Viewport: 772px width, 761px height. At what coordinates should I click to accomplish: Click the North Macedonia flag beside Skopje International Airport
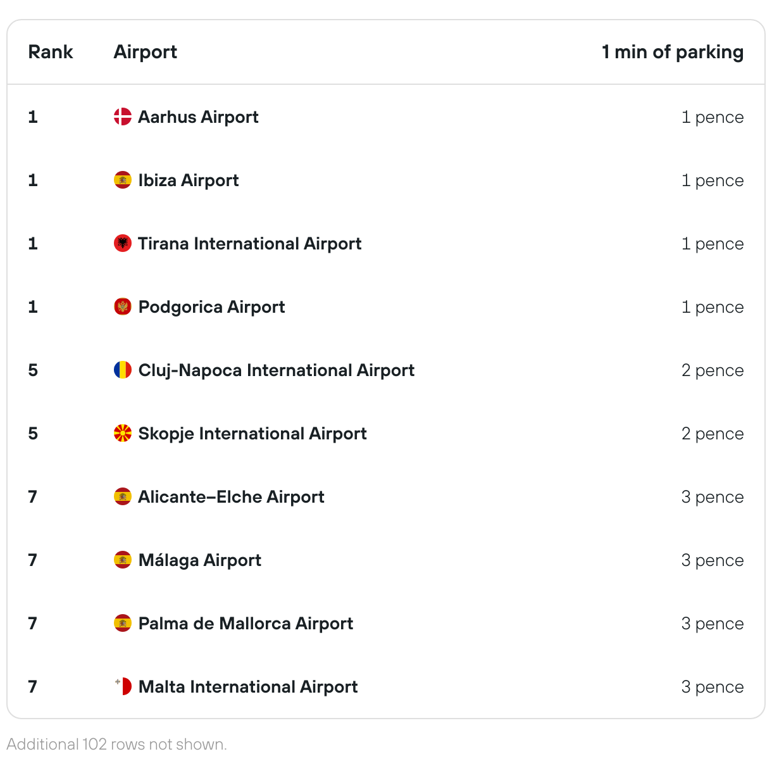(x=122, y=433)
